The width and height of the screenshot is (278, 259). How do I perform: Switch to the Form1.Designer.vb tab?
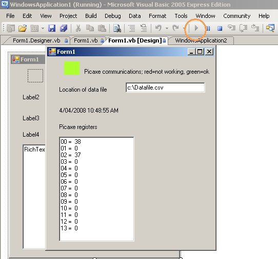tap(36, 40)
